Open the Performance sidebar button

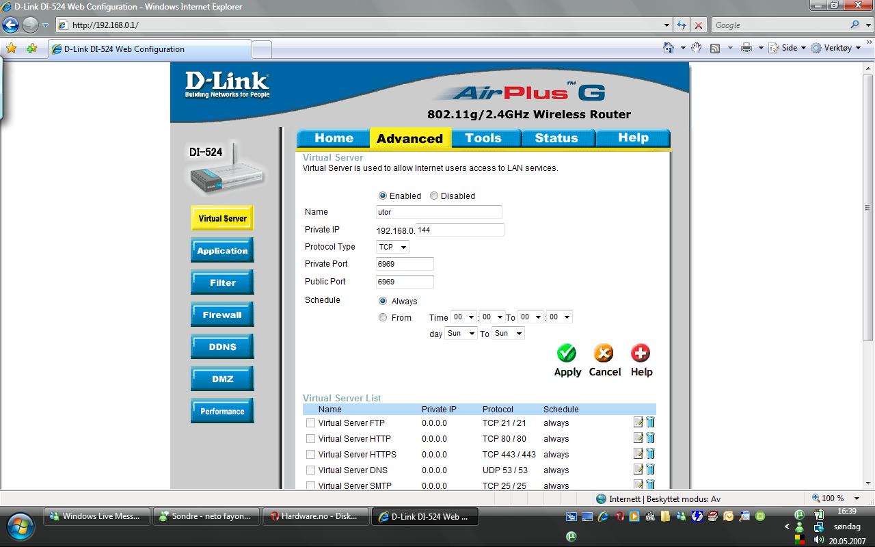[222, 411]
